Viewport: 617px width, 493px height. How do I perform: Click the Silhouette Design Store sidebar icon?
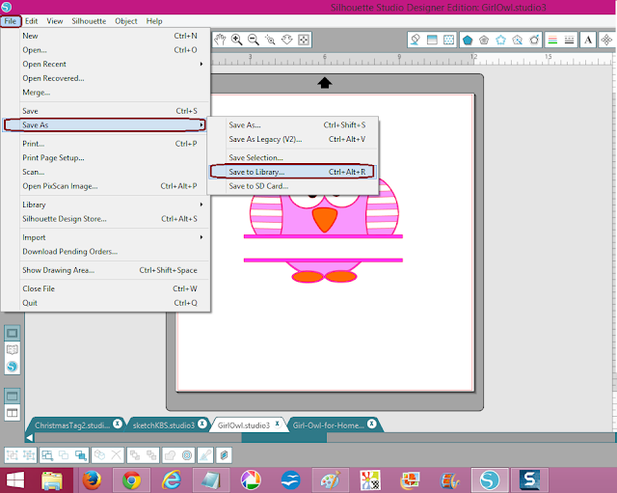point(13,367)
